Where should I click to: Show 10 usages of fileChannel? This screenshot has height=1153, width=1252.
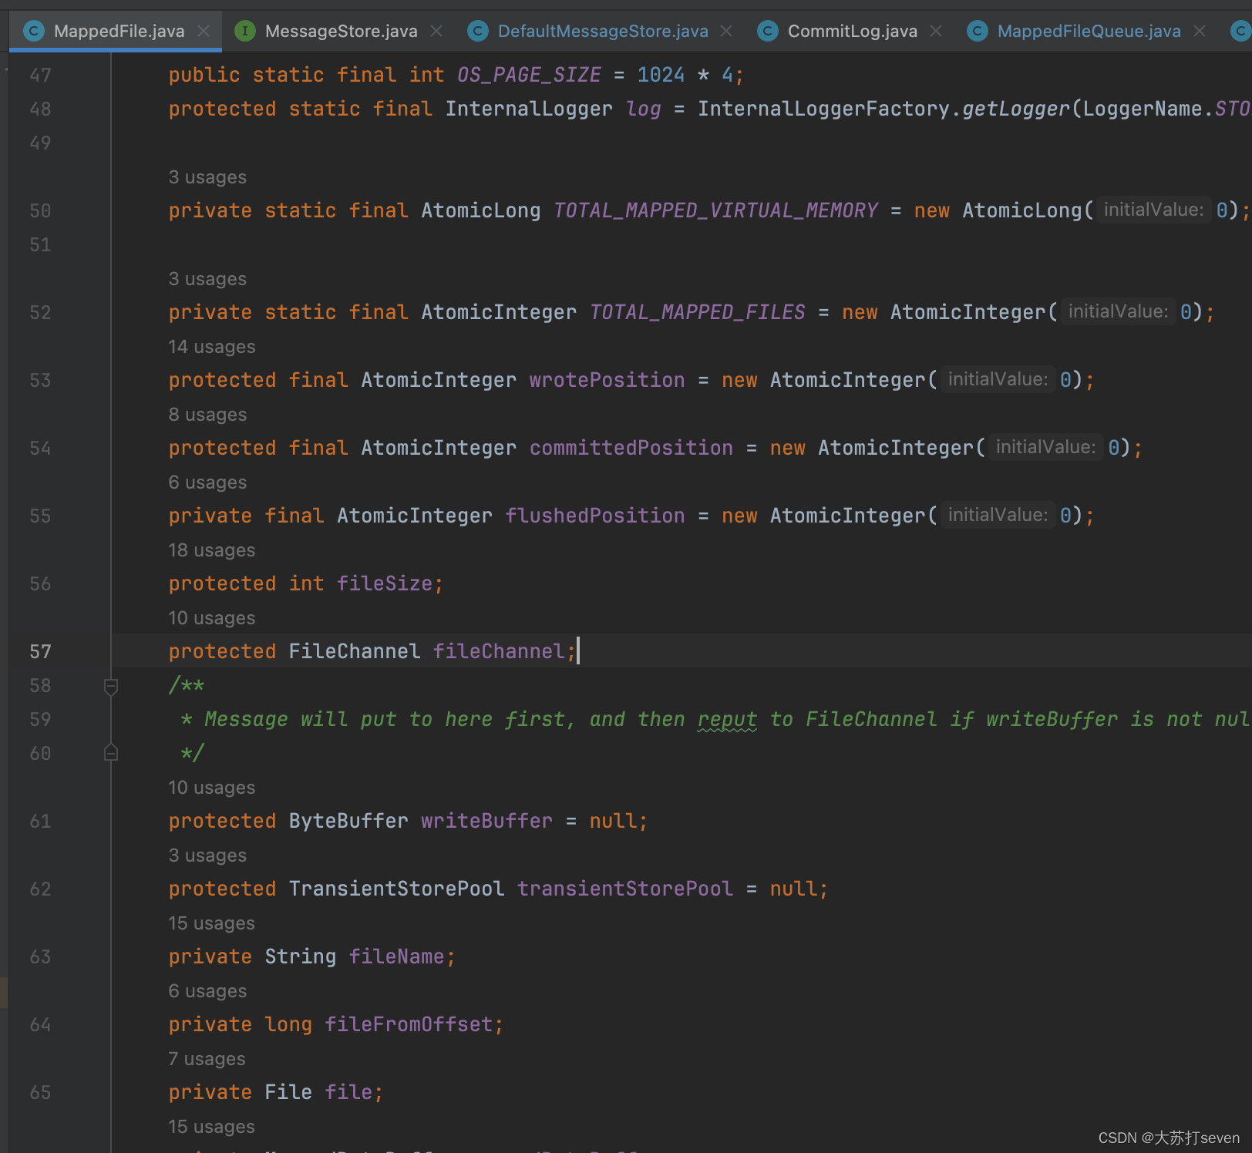pos(212,618)
